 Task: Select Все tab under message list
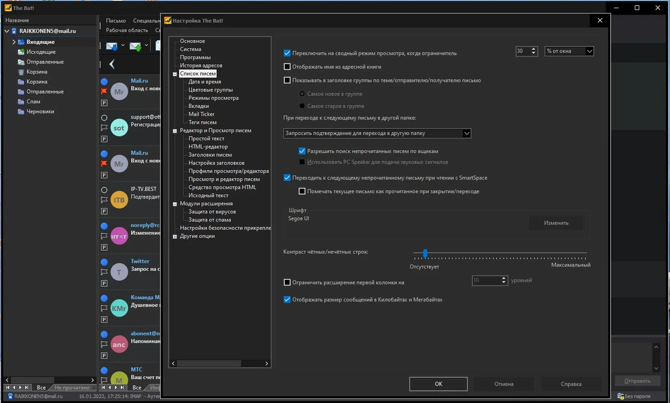(x=137, y=387)
